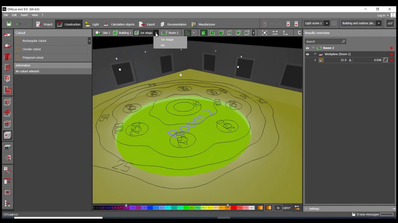Viewport: 398px width, 223px height.
Task: Select the green L-shaped plan view icon
Action: pyautogui.click(x=212, y=33)
